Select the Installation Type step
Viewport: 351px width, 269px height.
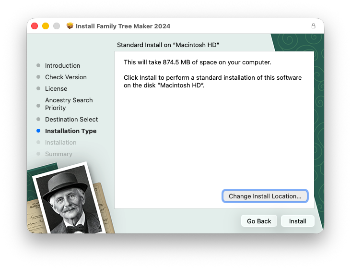click(71, 131)
